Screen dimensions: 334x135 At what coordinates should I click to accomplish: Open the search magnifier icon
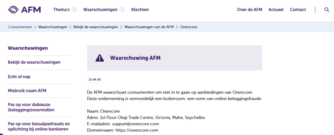pyautogui.click(x=326, y=9)
